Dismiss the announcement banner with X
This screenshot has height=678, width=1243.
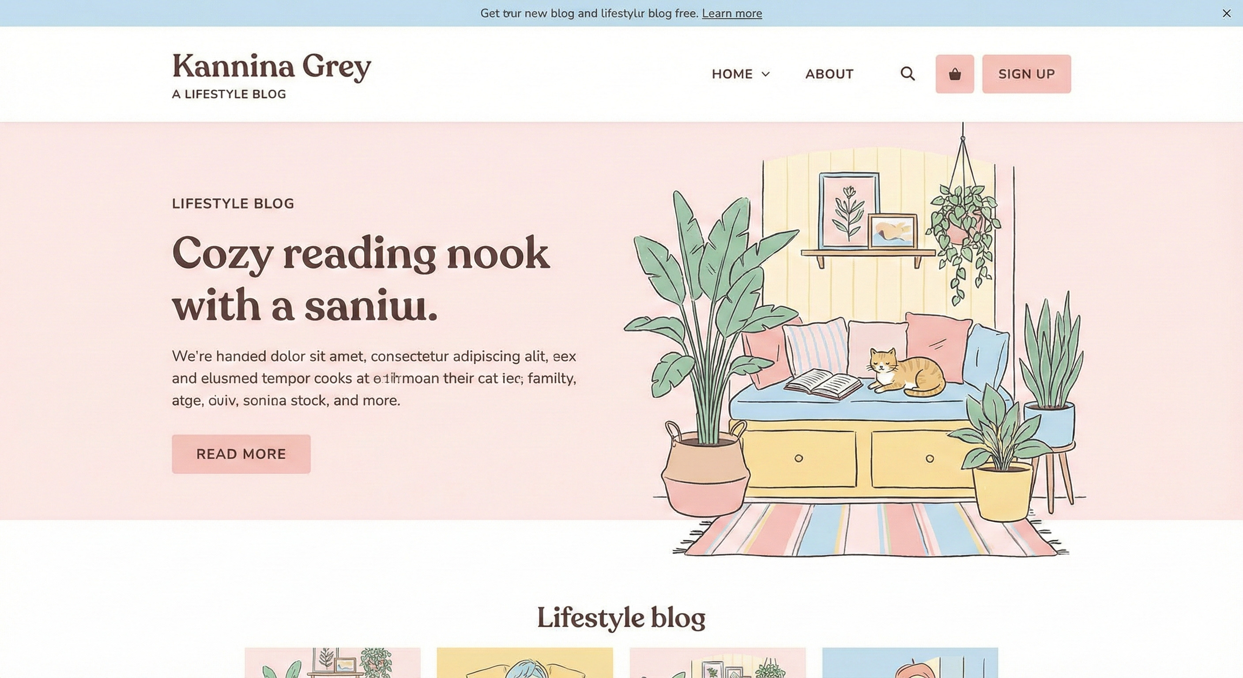click(1227, 14)
